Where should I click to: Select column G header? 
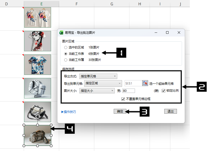click(x=111, y=4)
